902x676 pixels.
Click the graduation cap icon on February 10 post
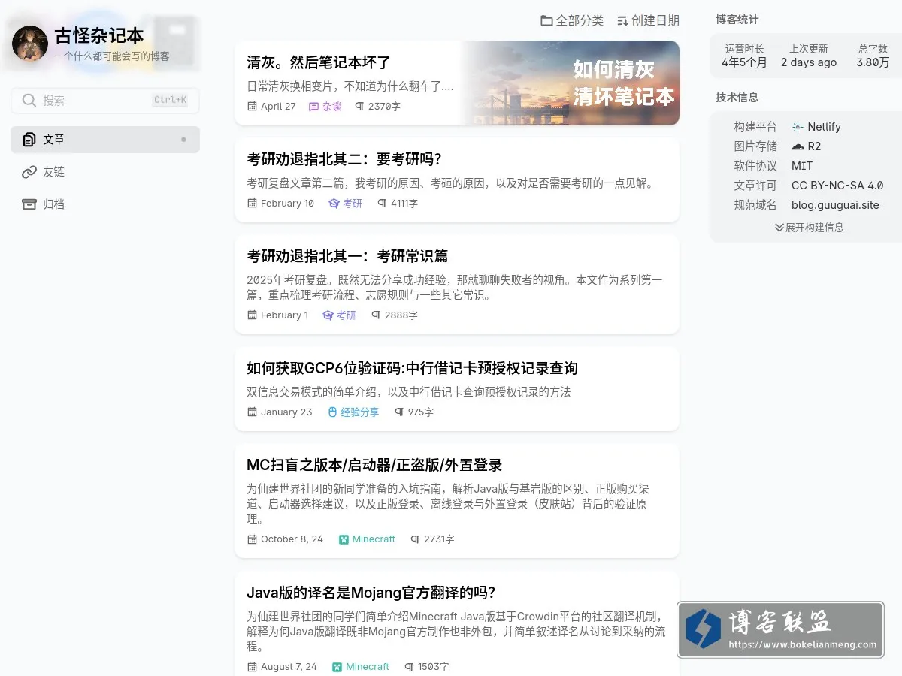[x=334, y=204]
